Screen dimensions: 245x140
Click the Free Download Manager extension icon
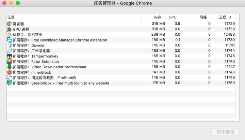(x=10, y=40)
